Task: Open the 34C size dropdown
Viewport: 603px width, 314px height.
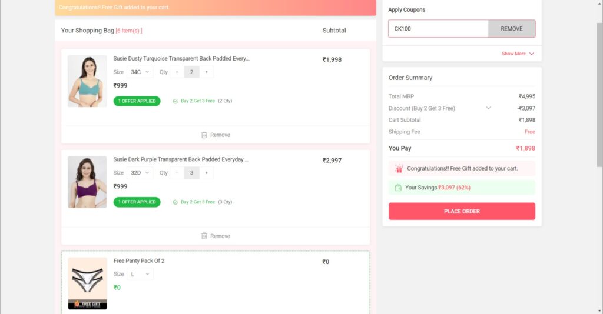Action: [140, 72]
